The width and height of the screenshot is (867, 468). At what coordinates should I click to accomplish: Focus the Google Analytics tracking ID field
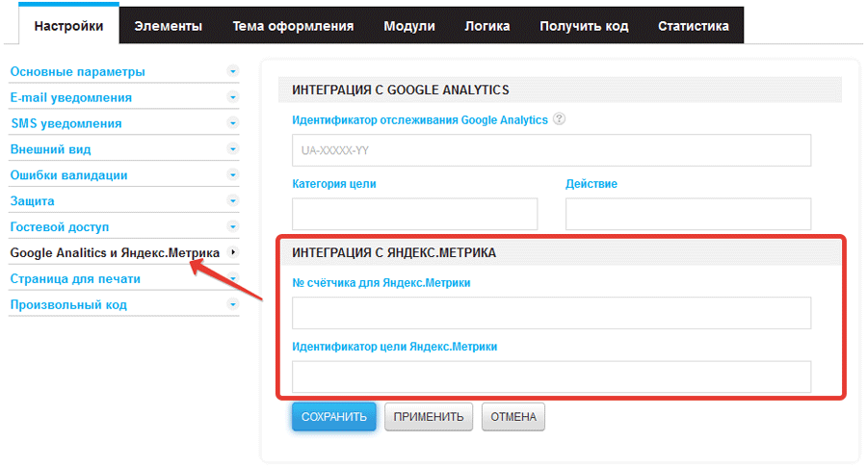(x=551, y=151)
